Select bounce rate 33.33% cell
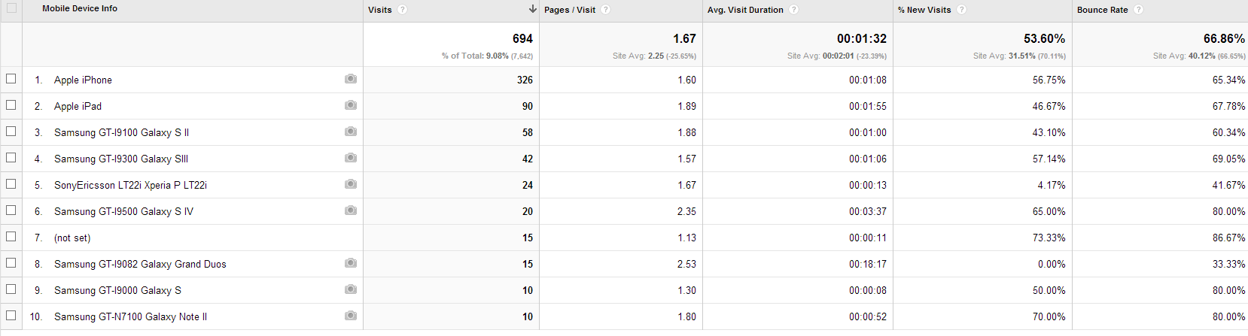Viewport: 1248px width, 336px height. [x=1228, y=264]
